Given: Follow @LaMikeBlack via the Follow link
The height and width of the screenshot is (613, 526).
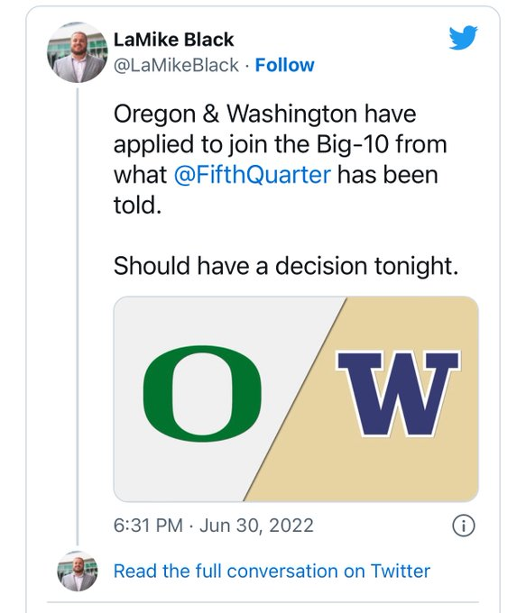Looking at the screenshot, I should click(284, 65).
